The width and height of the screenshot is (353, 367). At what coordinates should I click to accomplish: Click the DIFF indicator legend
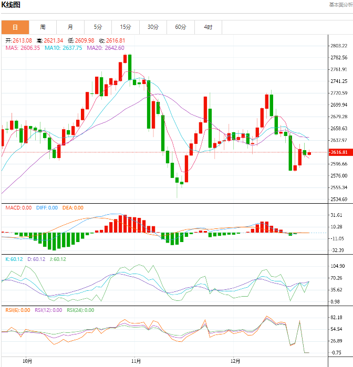tap(47, 208)
